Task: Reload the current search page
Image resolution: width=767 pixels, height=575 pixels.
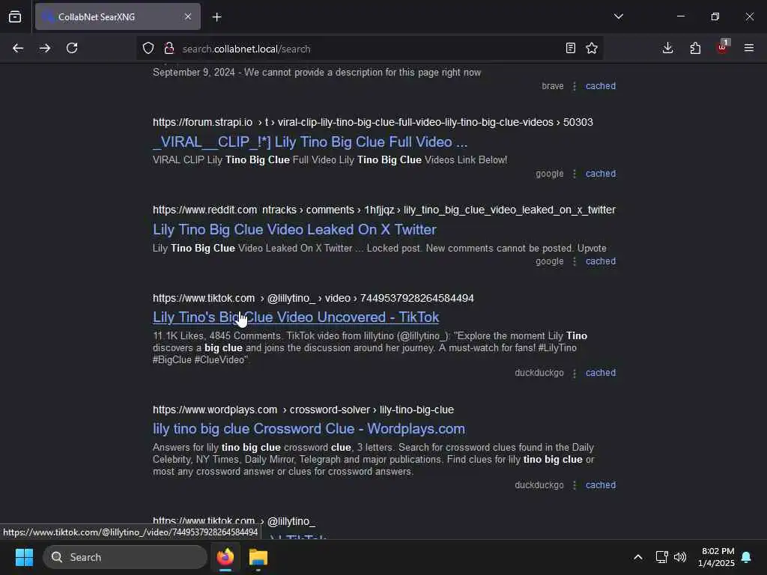Action: 72,49
